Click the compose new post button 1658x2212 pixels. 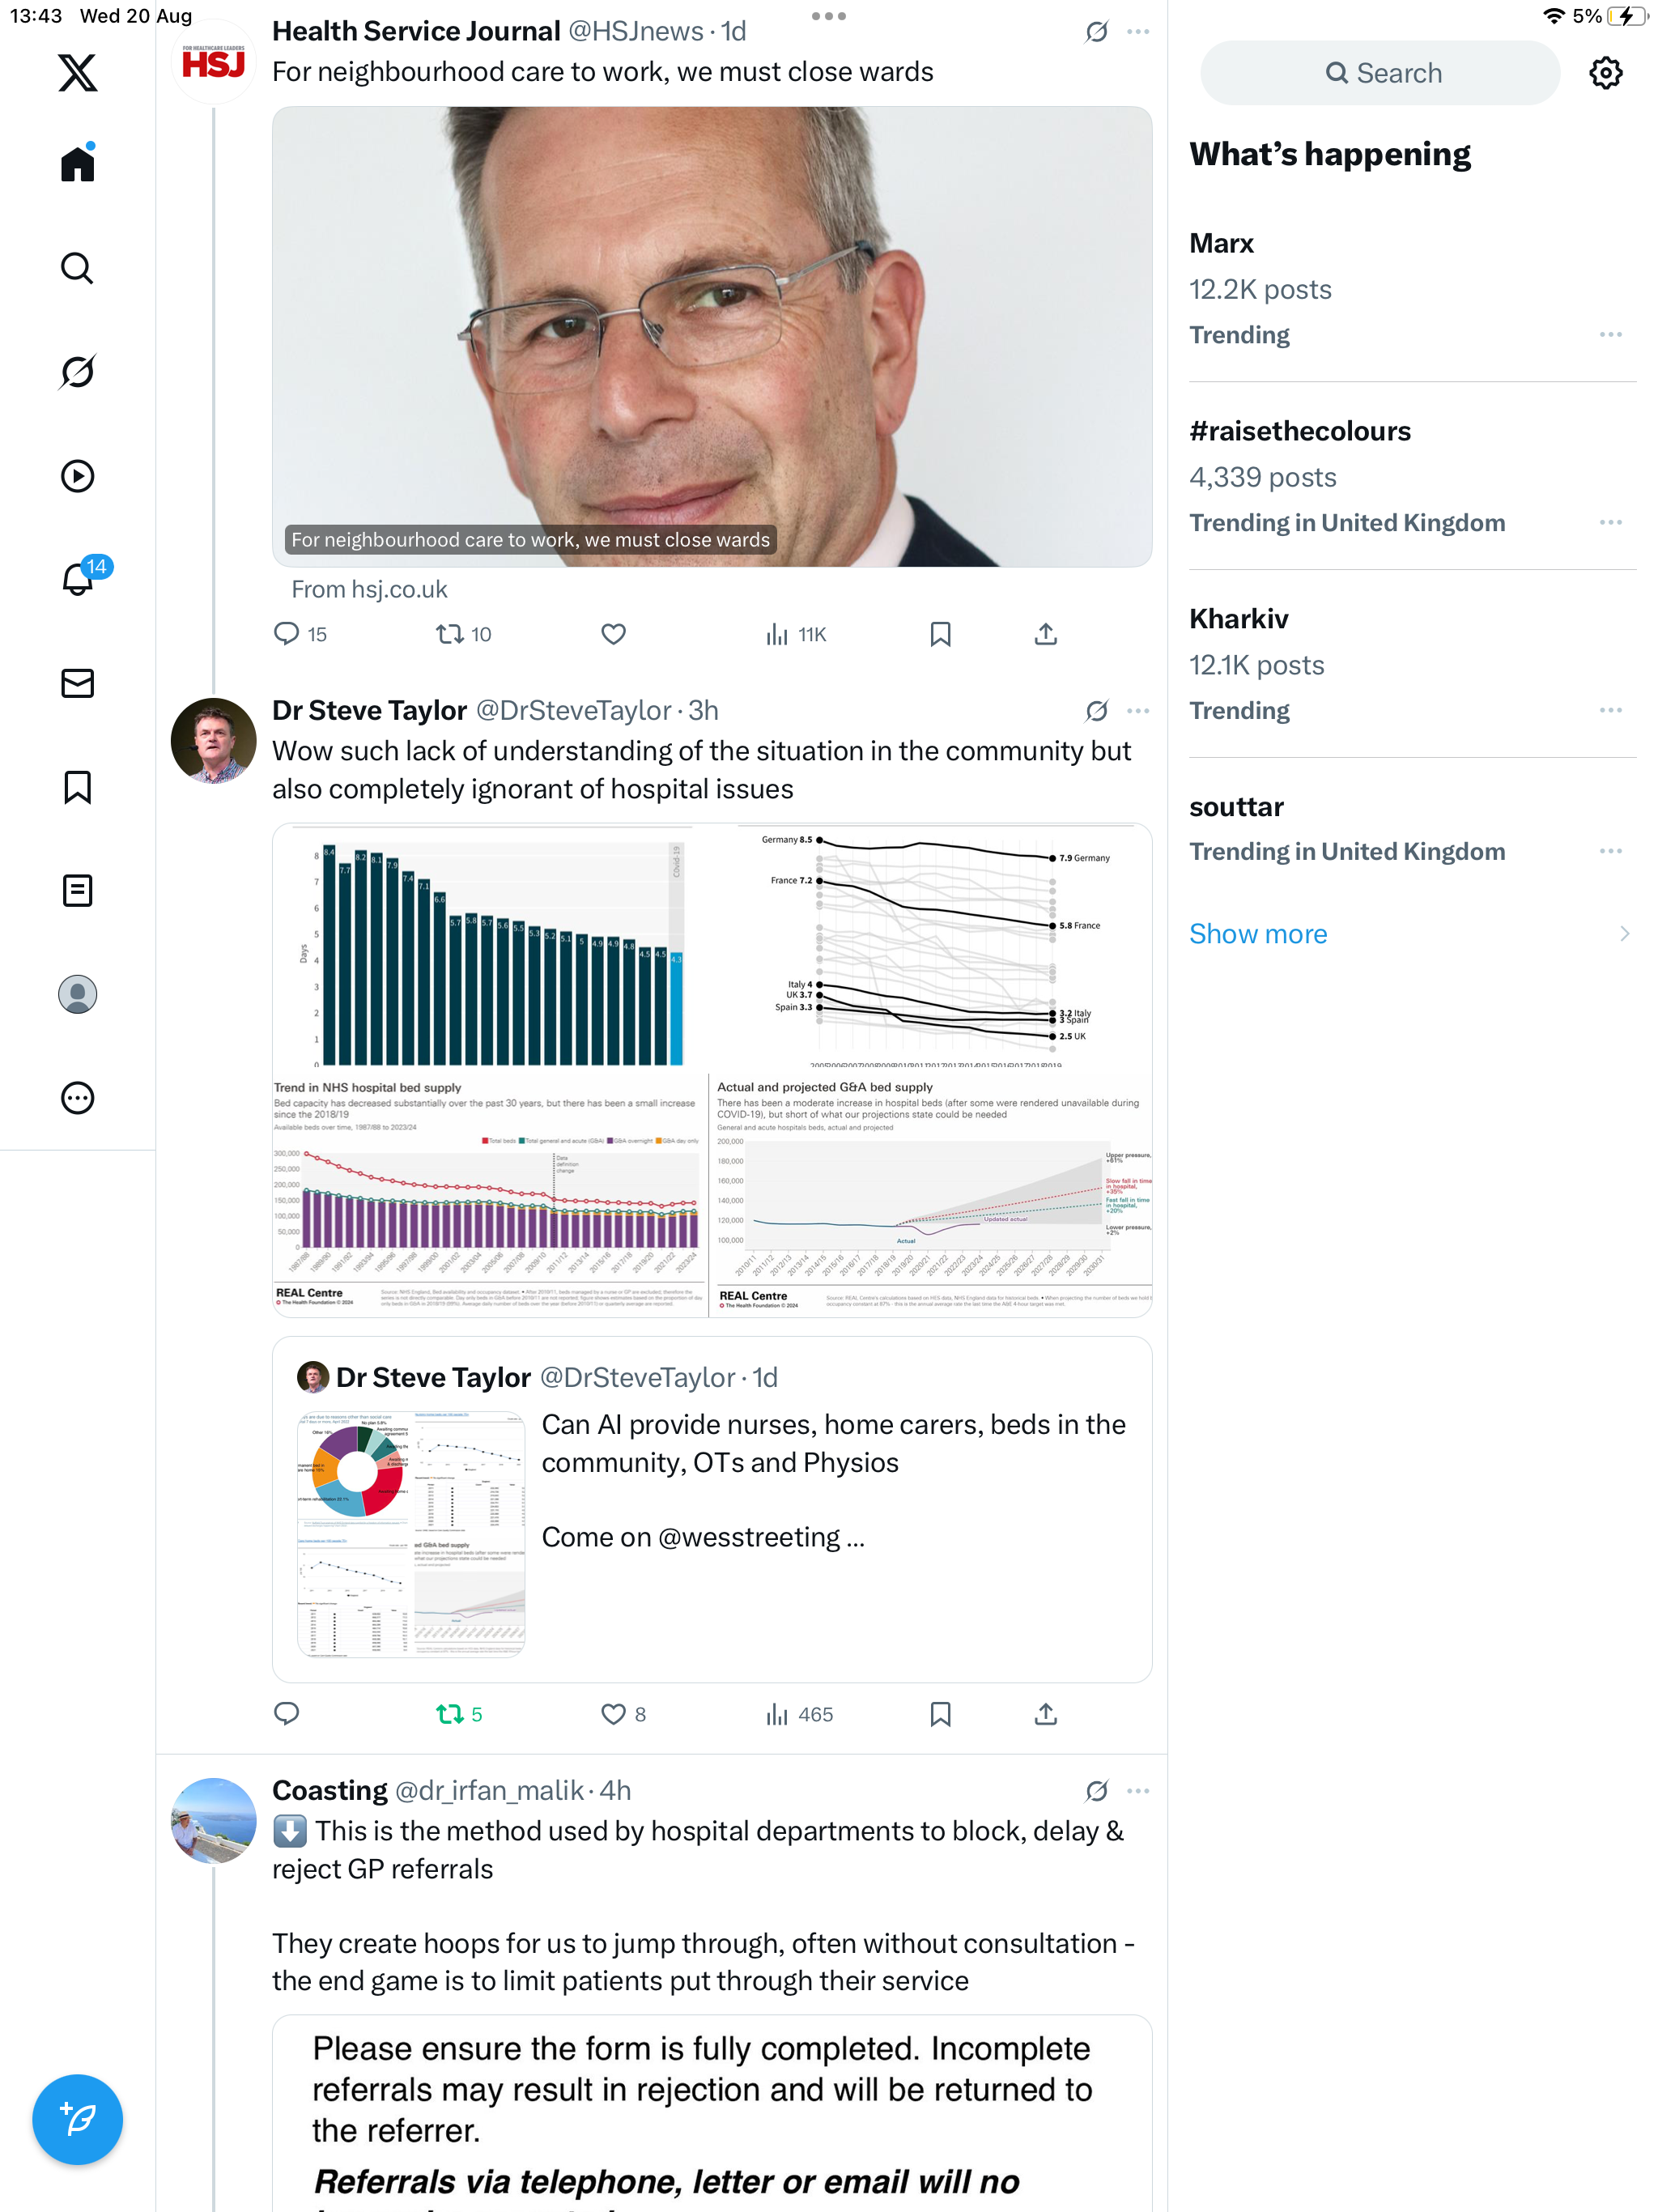(x=77, y=2118)
